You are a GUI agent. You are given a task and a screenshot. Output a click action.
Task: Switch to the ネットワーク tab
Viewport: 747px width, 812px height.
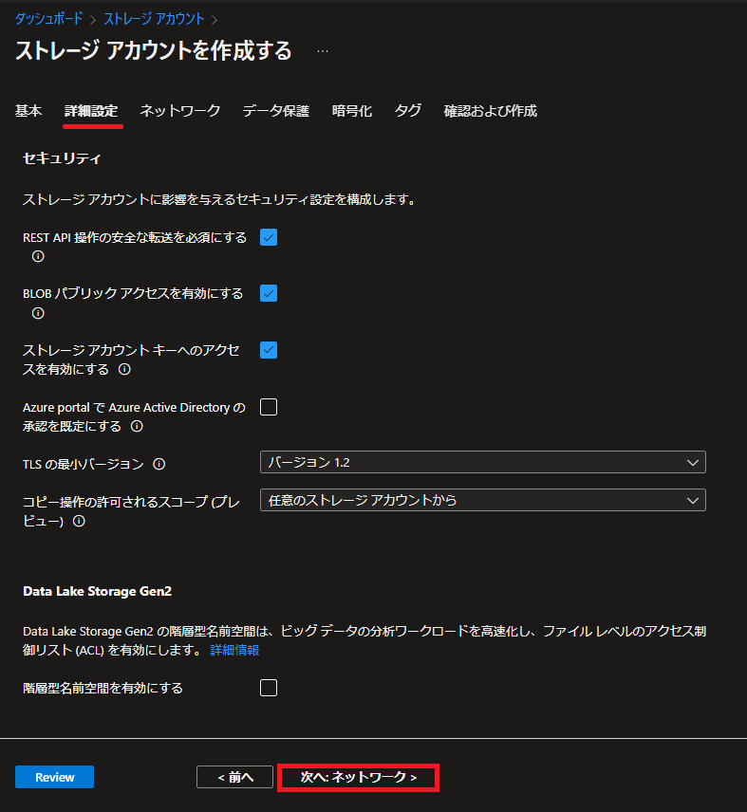tap(180, 111)
